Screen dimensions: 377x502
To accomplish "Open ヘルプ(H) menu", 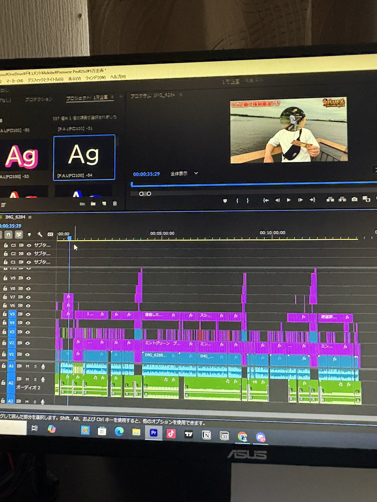I will coord(118,77).
